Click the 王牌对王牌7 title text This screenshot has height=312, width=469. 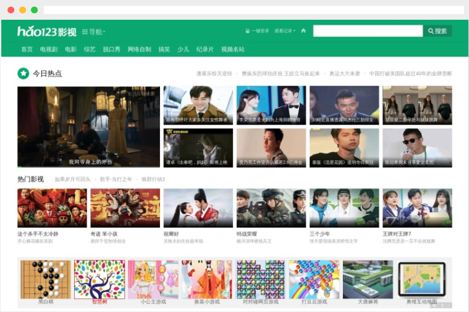click(397, 234)
